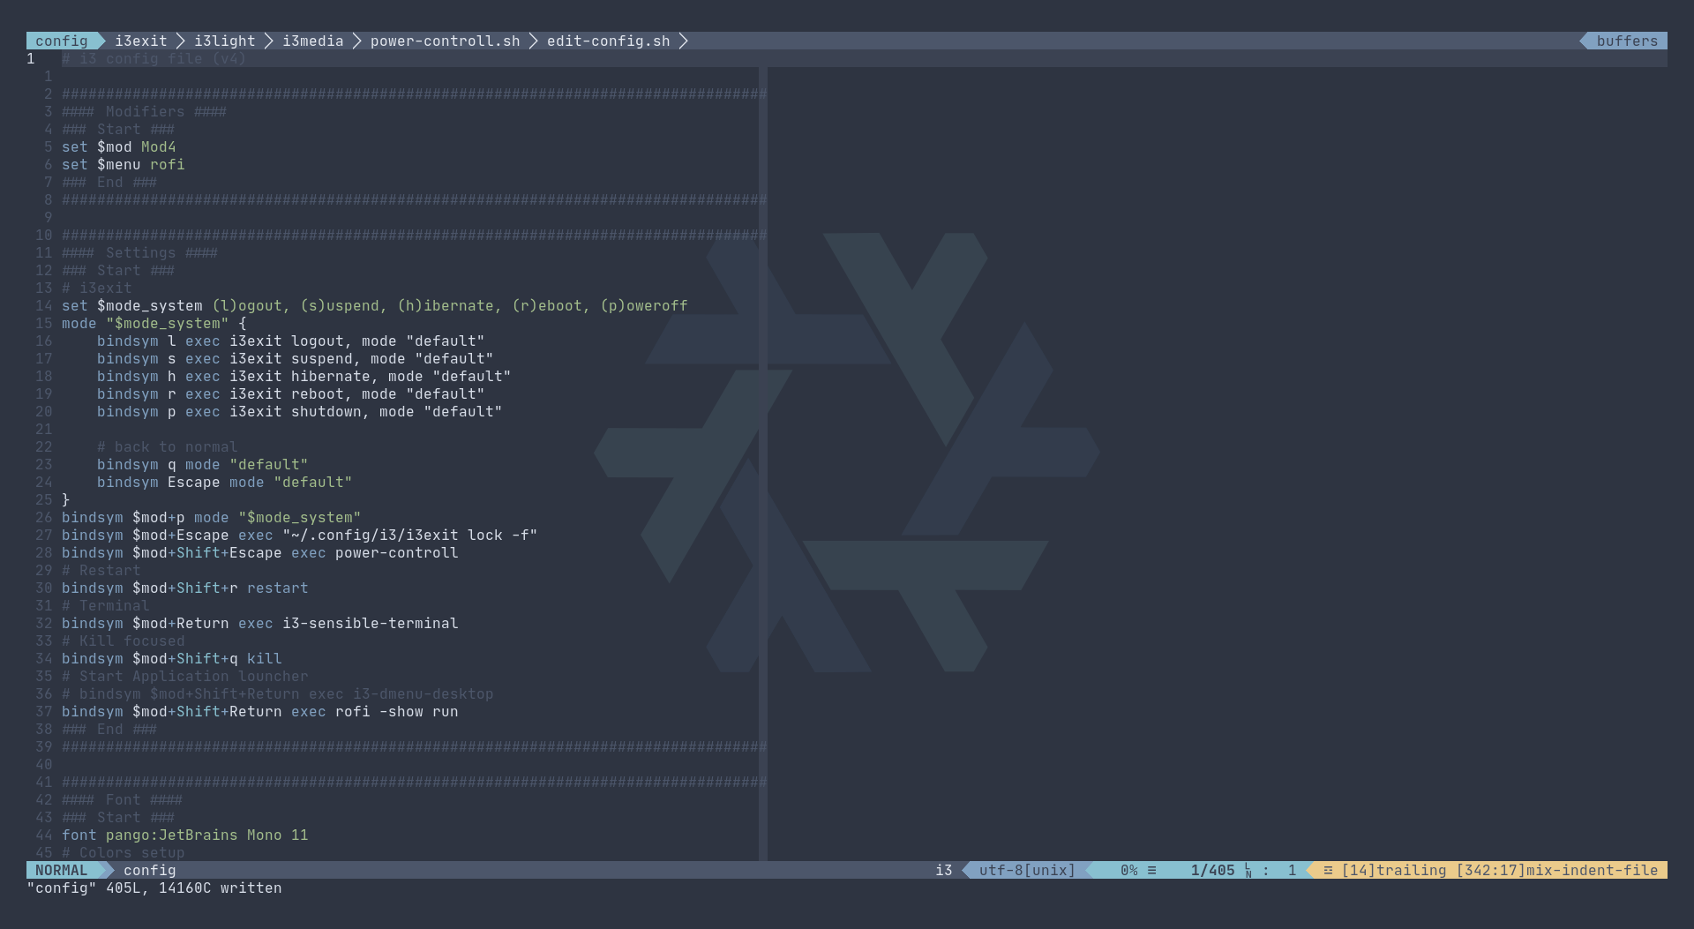This screenshot has width=1694, height=929.
Task: Select the i3media buffer
Action: [313, 41]
